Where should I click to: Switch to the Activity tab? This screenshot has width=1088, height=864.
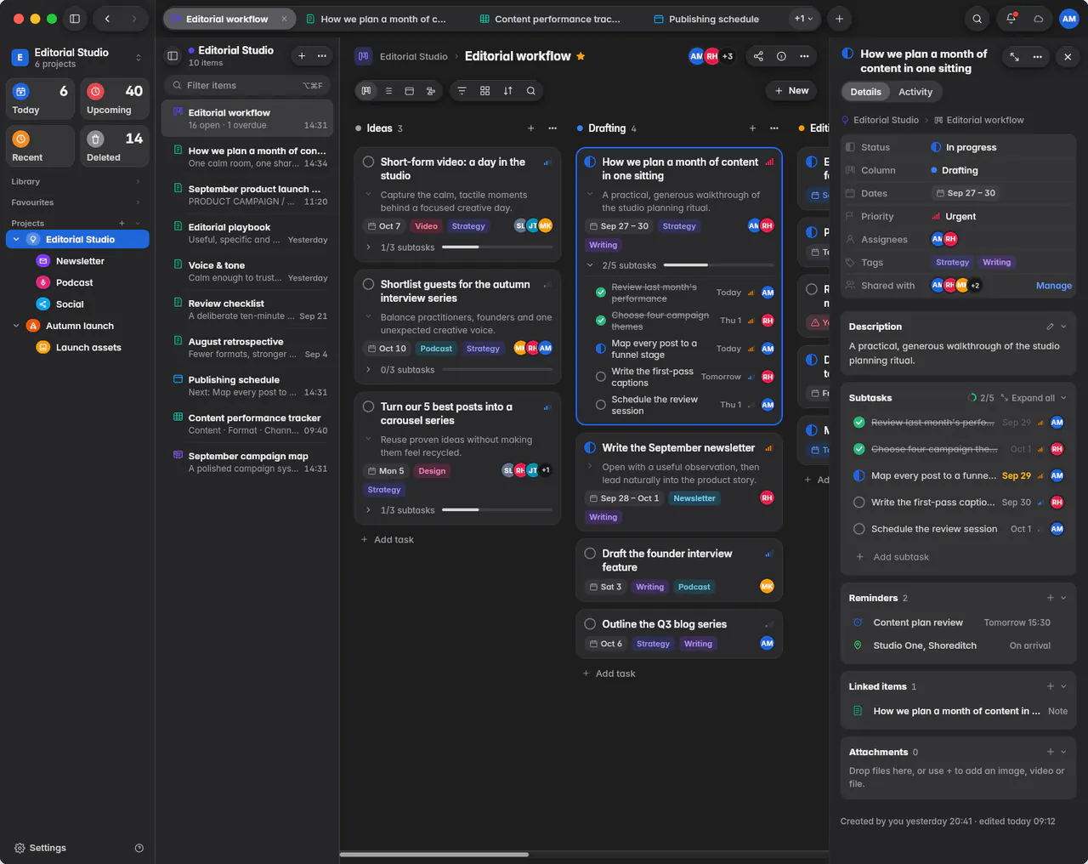pos(915,92)
